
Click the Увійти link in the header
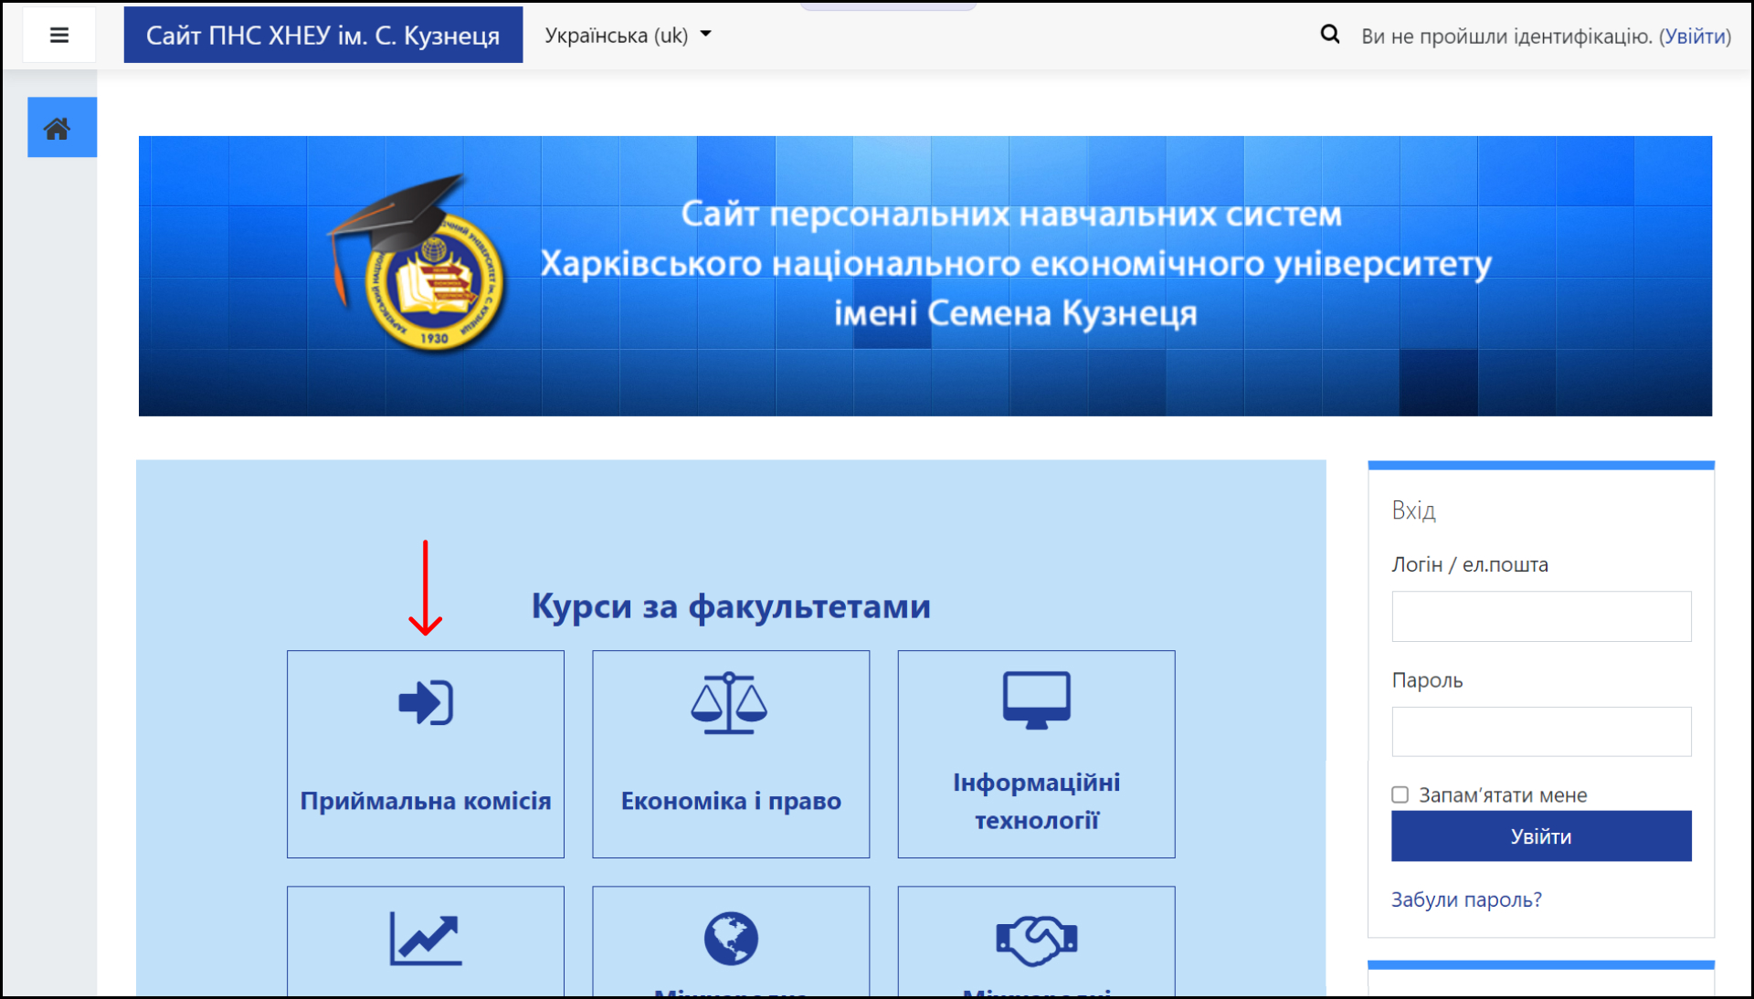[1695, 37]
